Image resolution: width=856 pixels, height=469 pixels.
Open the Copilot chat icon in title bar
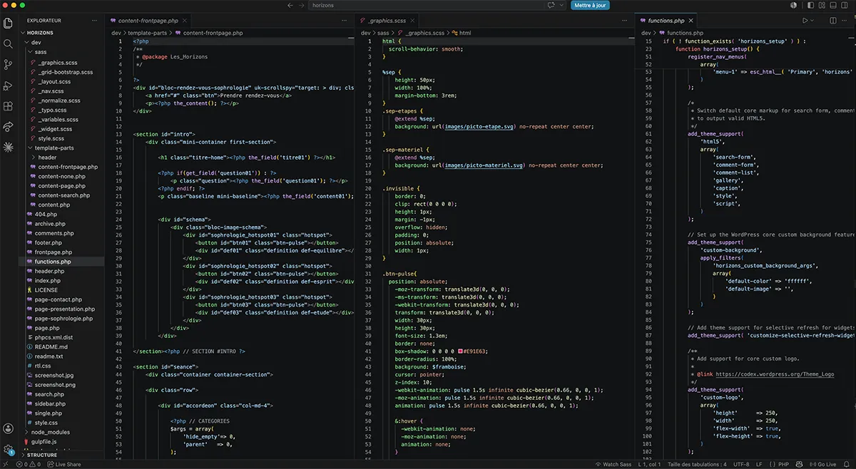(551, 5)
